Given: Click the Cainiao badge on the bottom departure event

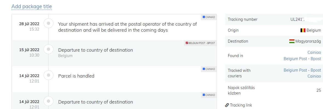Looking at the screenshot, I should click(209, 95).
